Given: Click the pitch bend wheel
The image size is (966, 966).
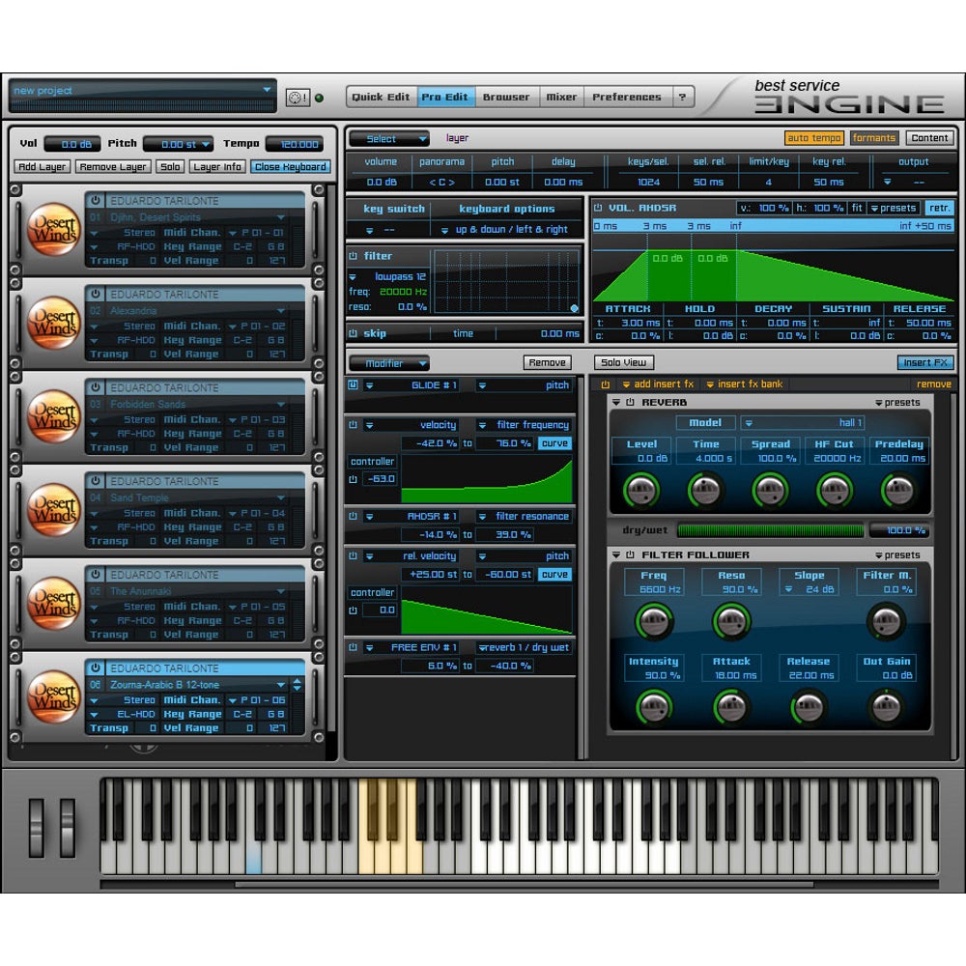Looking at the screenshot, I should click(37, 828).
